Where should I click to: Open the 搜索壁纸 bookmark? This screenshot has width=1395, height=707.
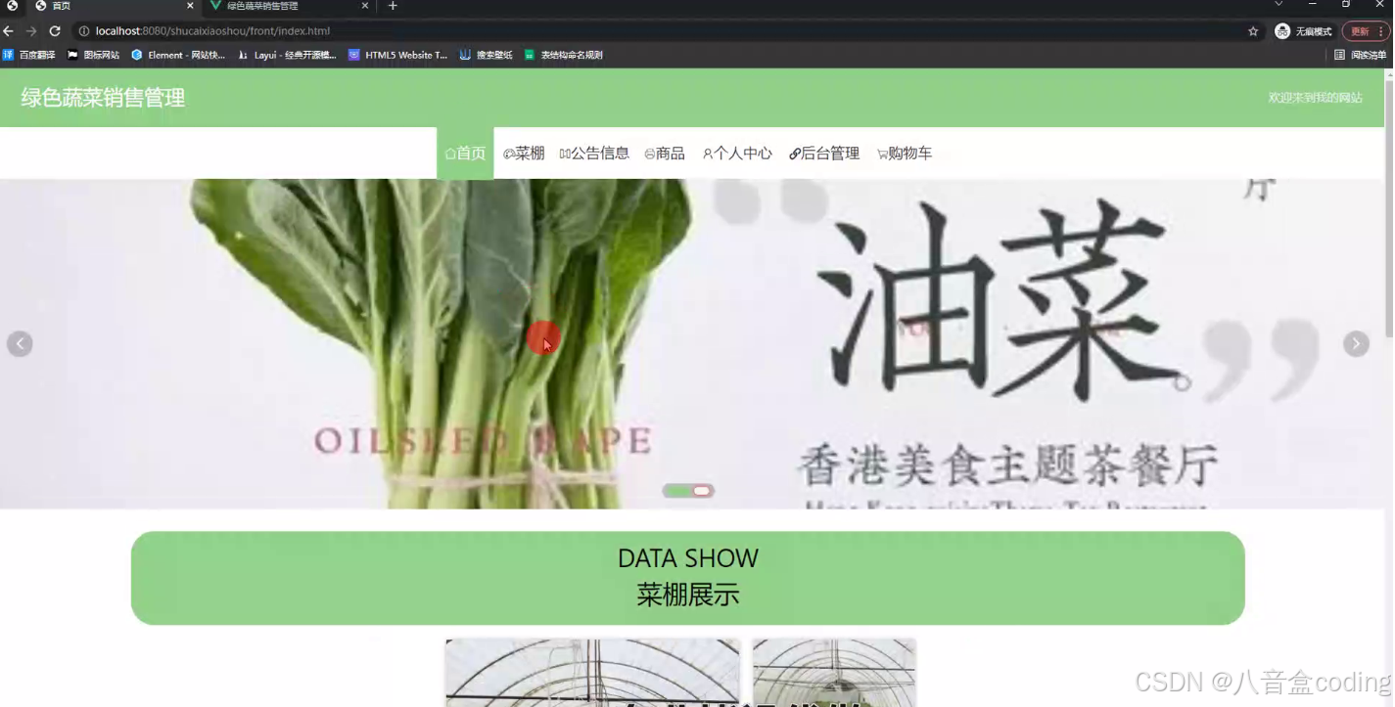(x=487, y=55)
